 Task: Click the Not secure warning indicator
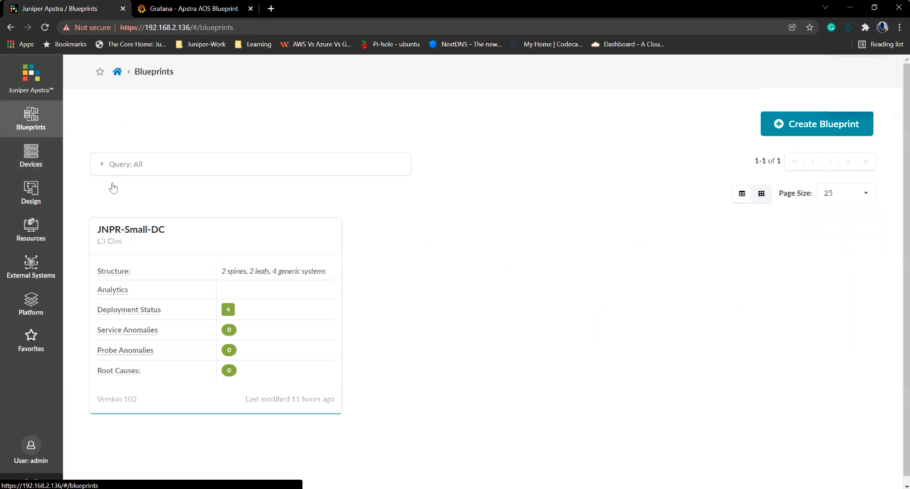pyautogui.click(x=87, y=27)
